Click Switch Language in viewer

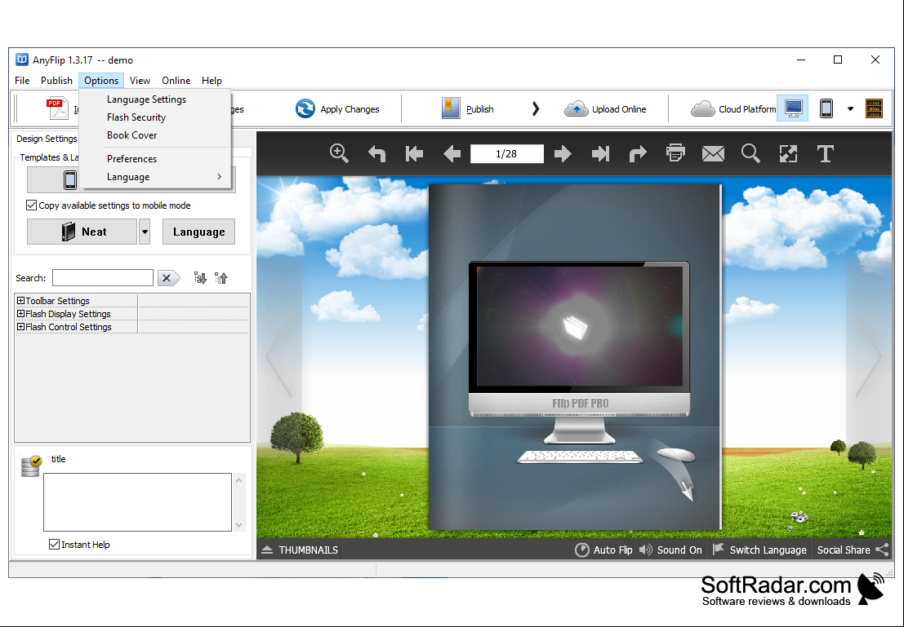[x=759, y=550]
